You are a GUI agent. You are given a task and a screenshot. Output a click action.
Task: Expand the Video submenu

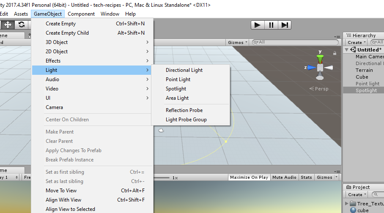93,89
